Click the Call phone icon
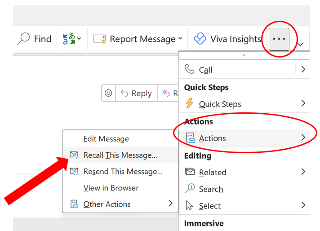Screen dimensions: 320x231 click(189, 69)
